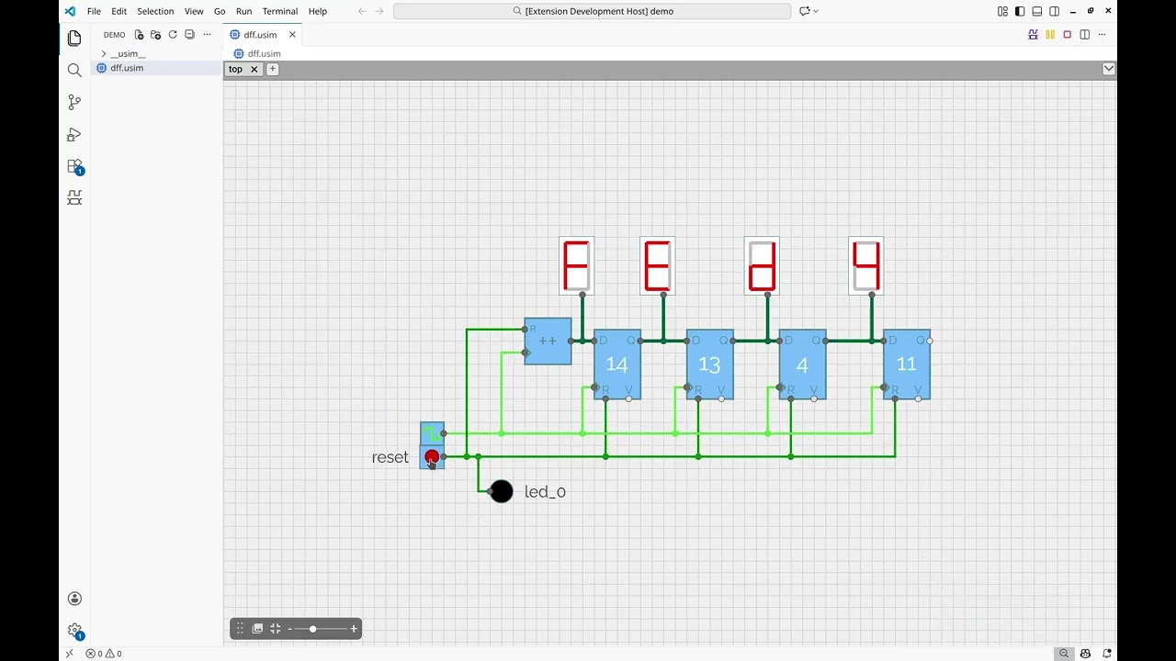This screenshot has height=661, width=1176.
Task: Open the Go menu
Action: [220, 11]
